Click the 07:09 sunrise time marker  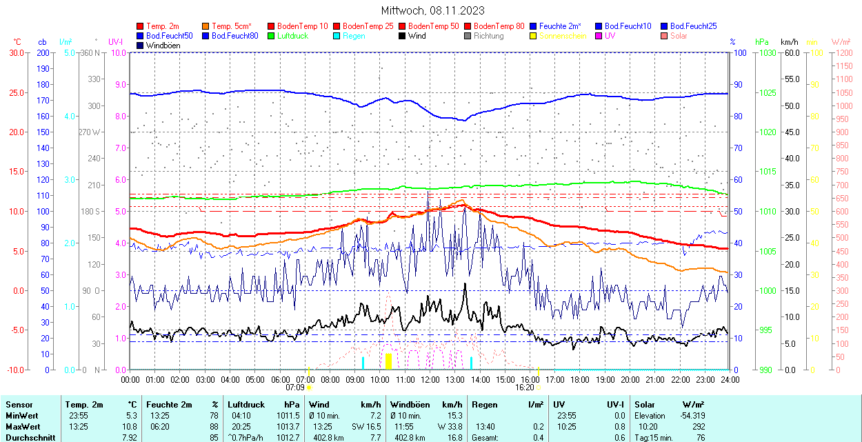pyautogui.click(x=294, y=388)
